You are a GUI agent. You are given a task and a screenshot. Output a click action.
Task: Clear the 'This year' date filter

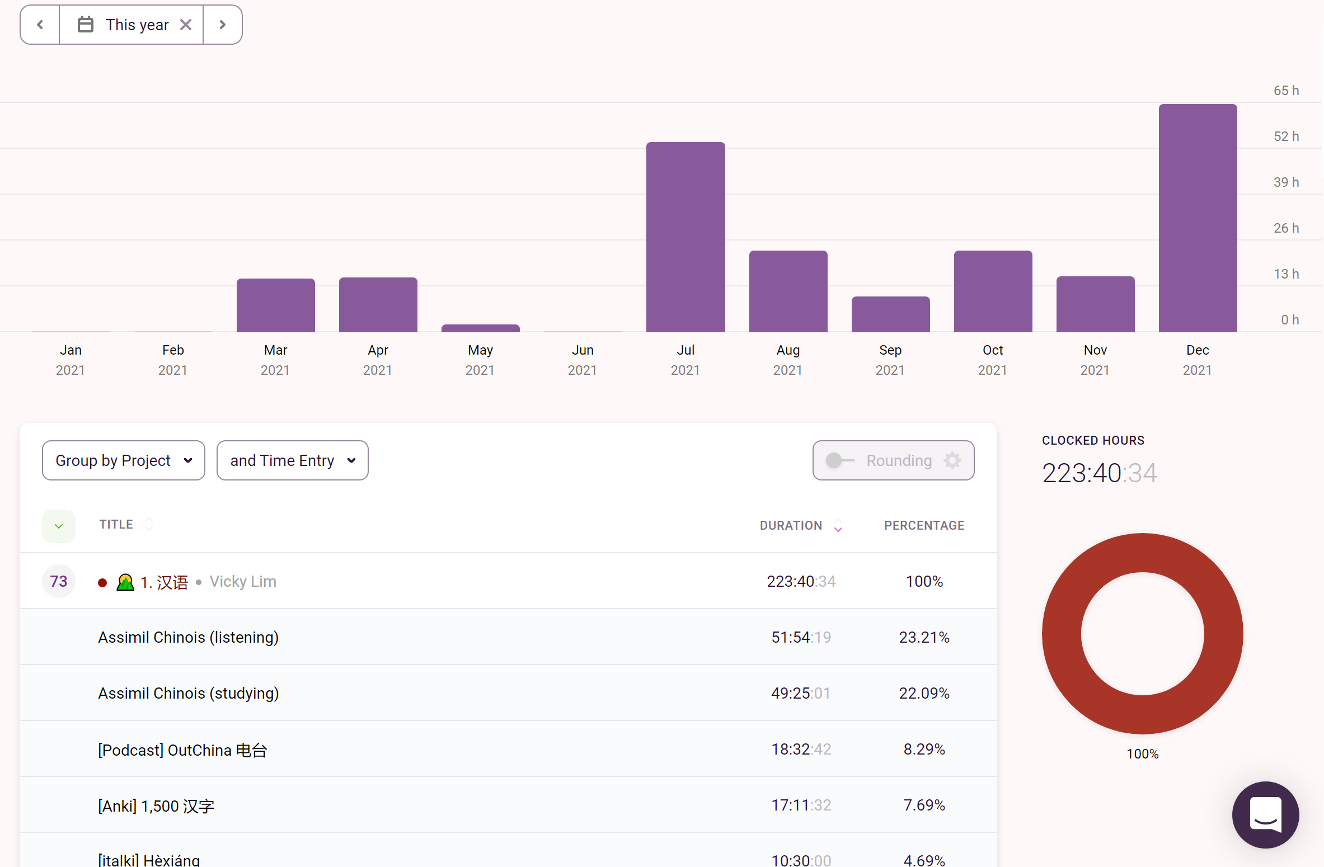click(186, 25)
